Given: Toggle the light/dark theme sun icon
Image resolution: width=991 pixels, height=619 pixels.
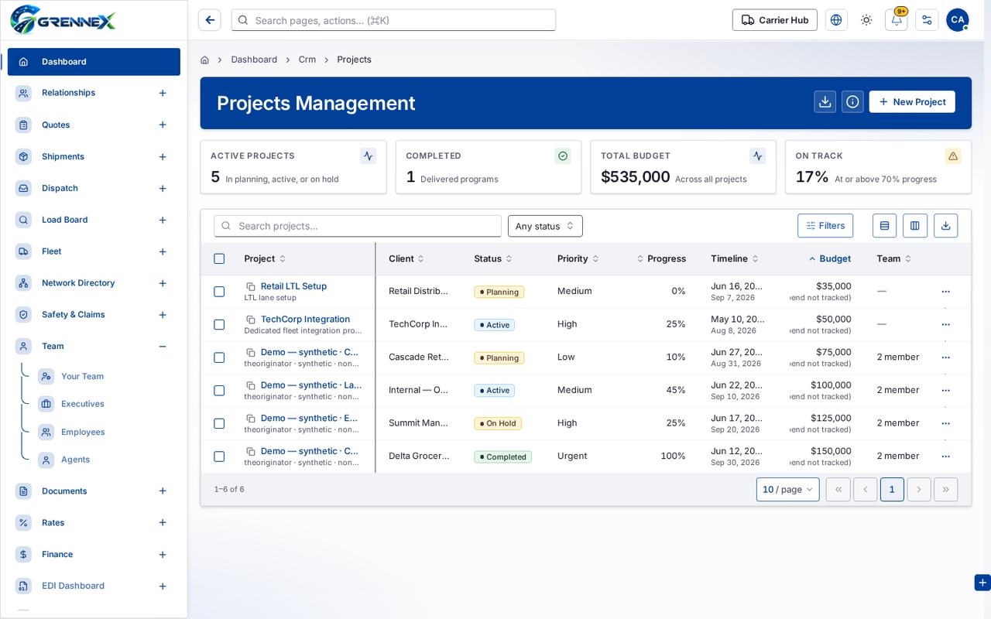Looking at the screenshot, I should (866, 20).
